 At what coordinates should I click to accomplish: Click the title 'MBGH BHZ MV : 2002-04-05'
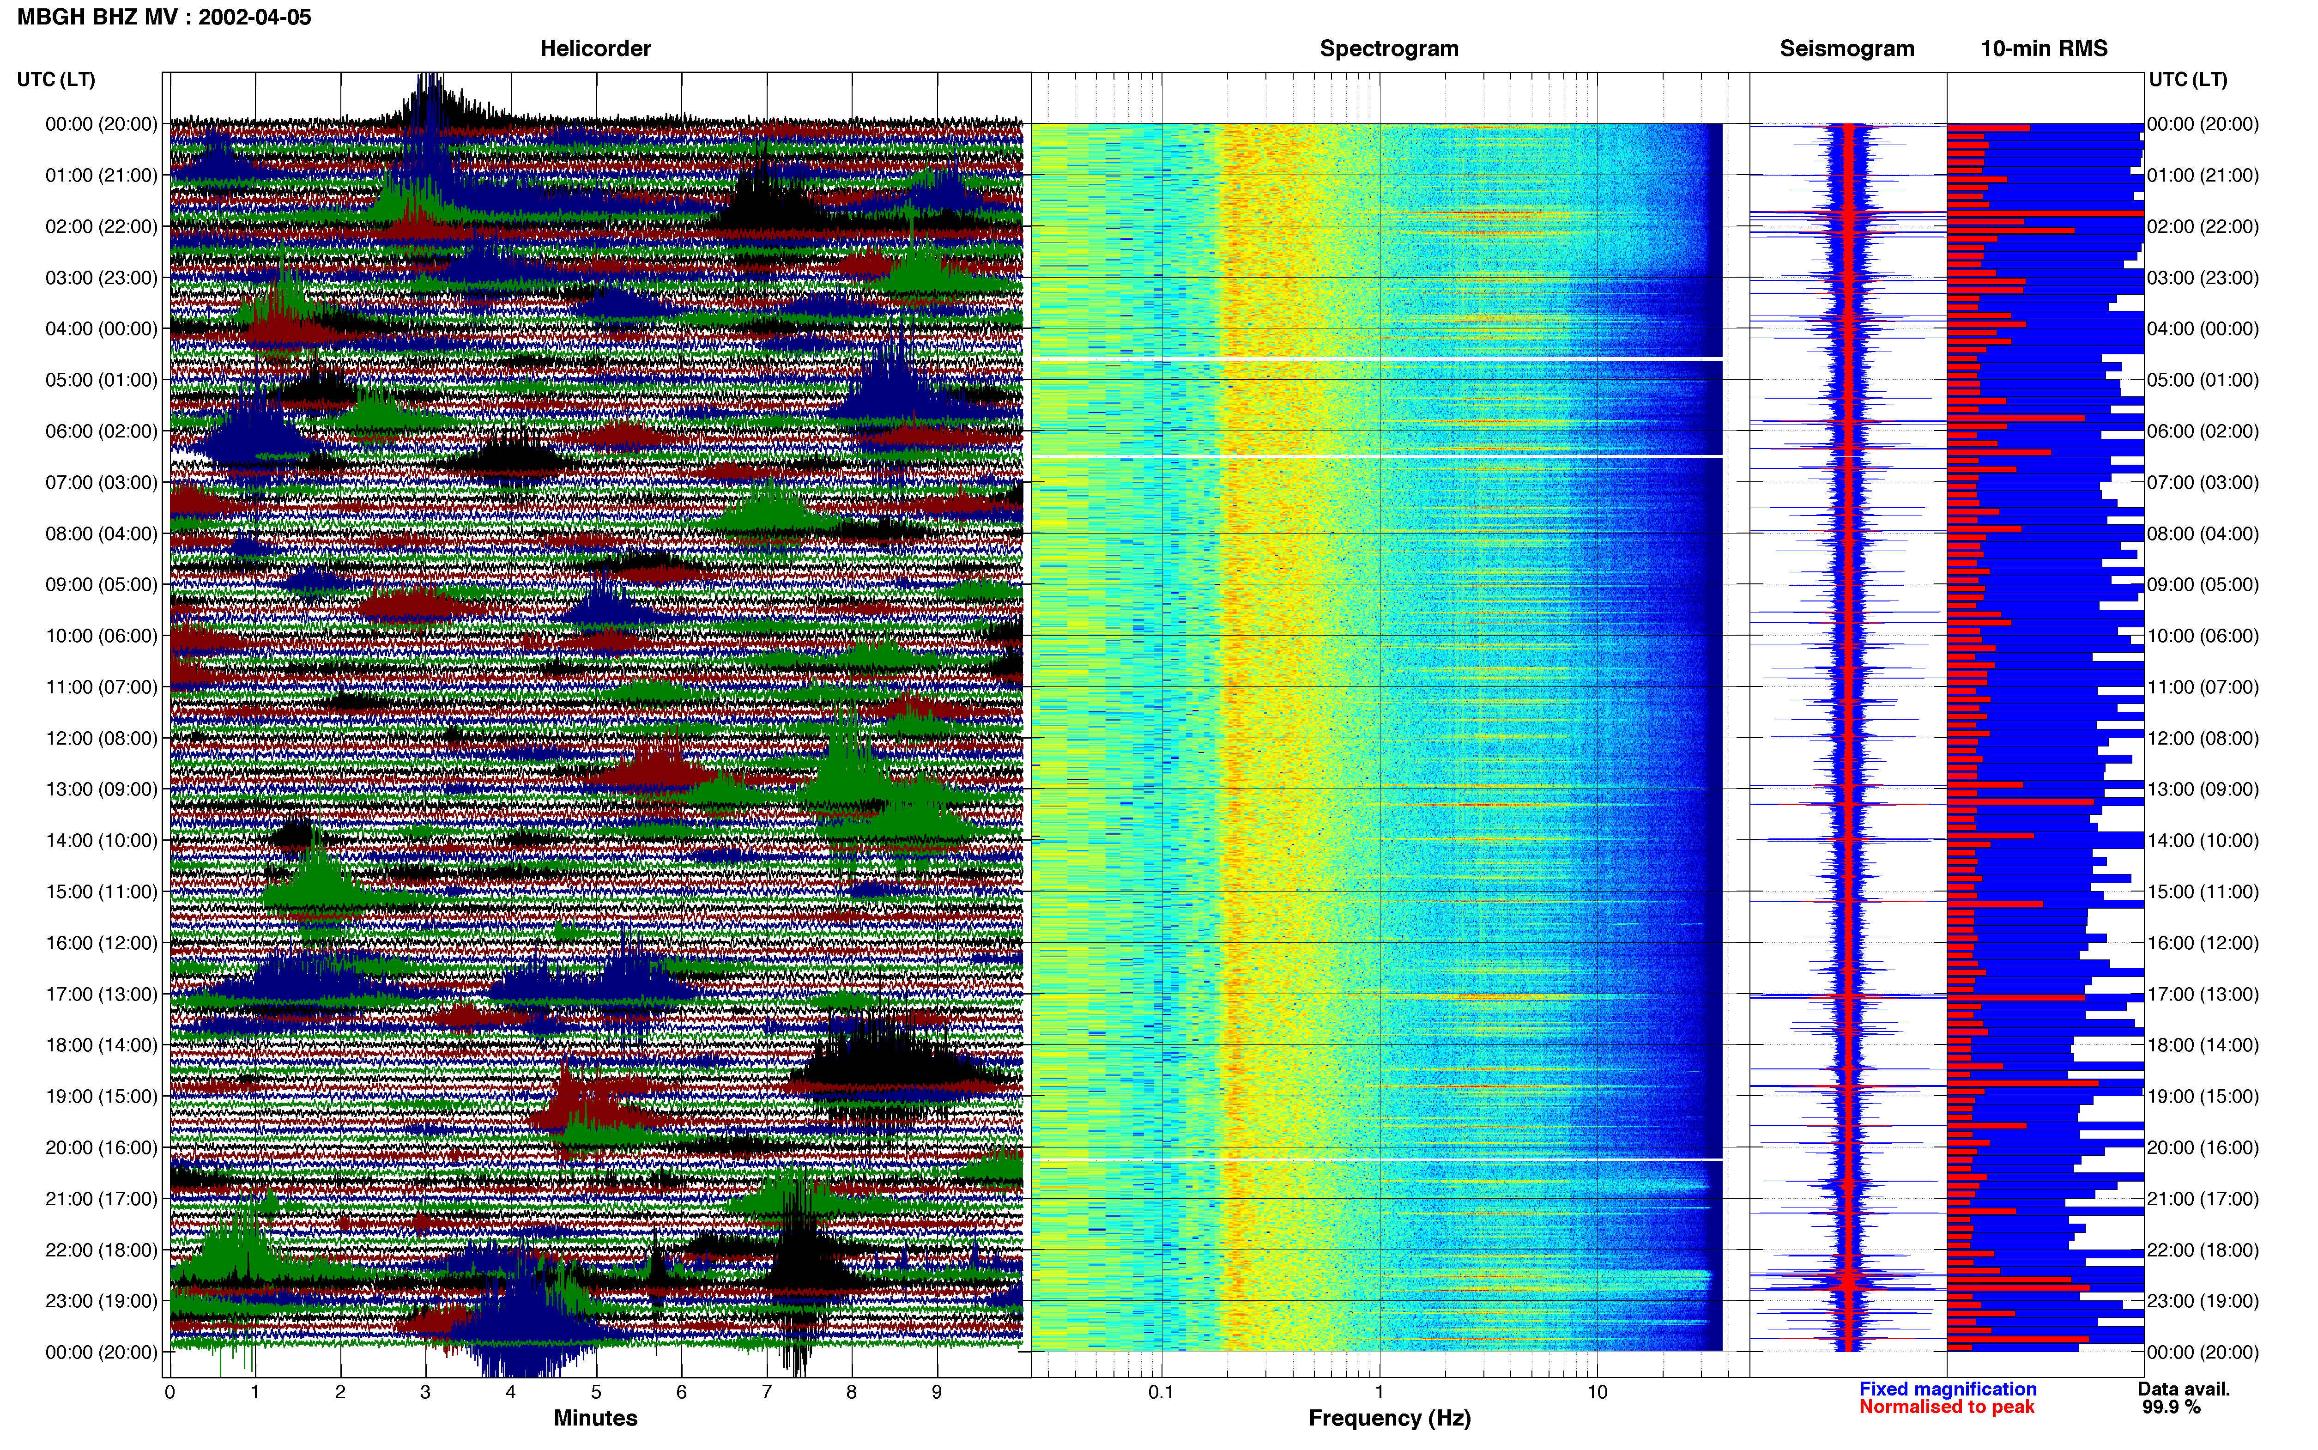click(164, 17)
